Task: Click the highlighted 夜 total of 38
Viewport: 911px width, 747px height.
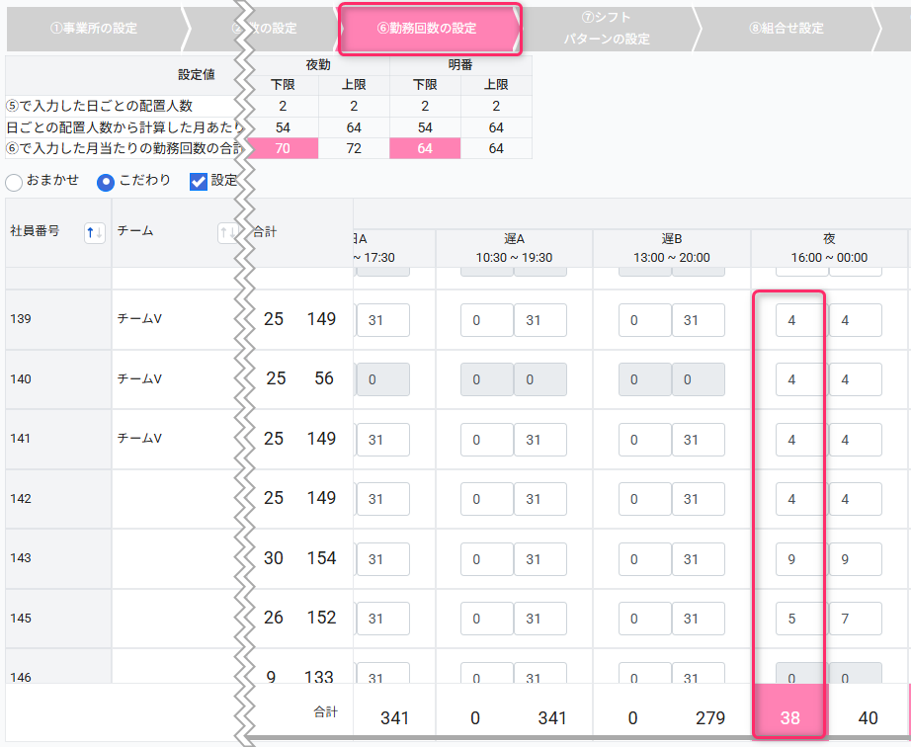Action: [789, 718]
